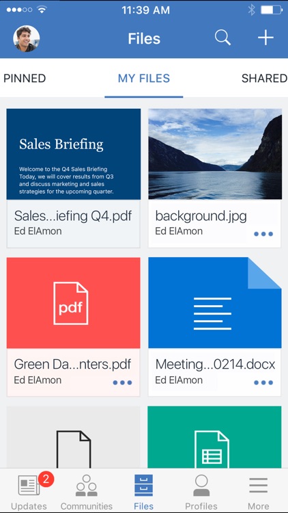This screenshot has width=288, height=513.
Task: Tap the search magnifier icon
Action: (222, 38)
